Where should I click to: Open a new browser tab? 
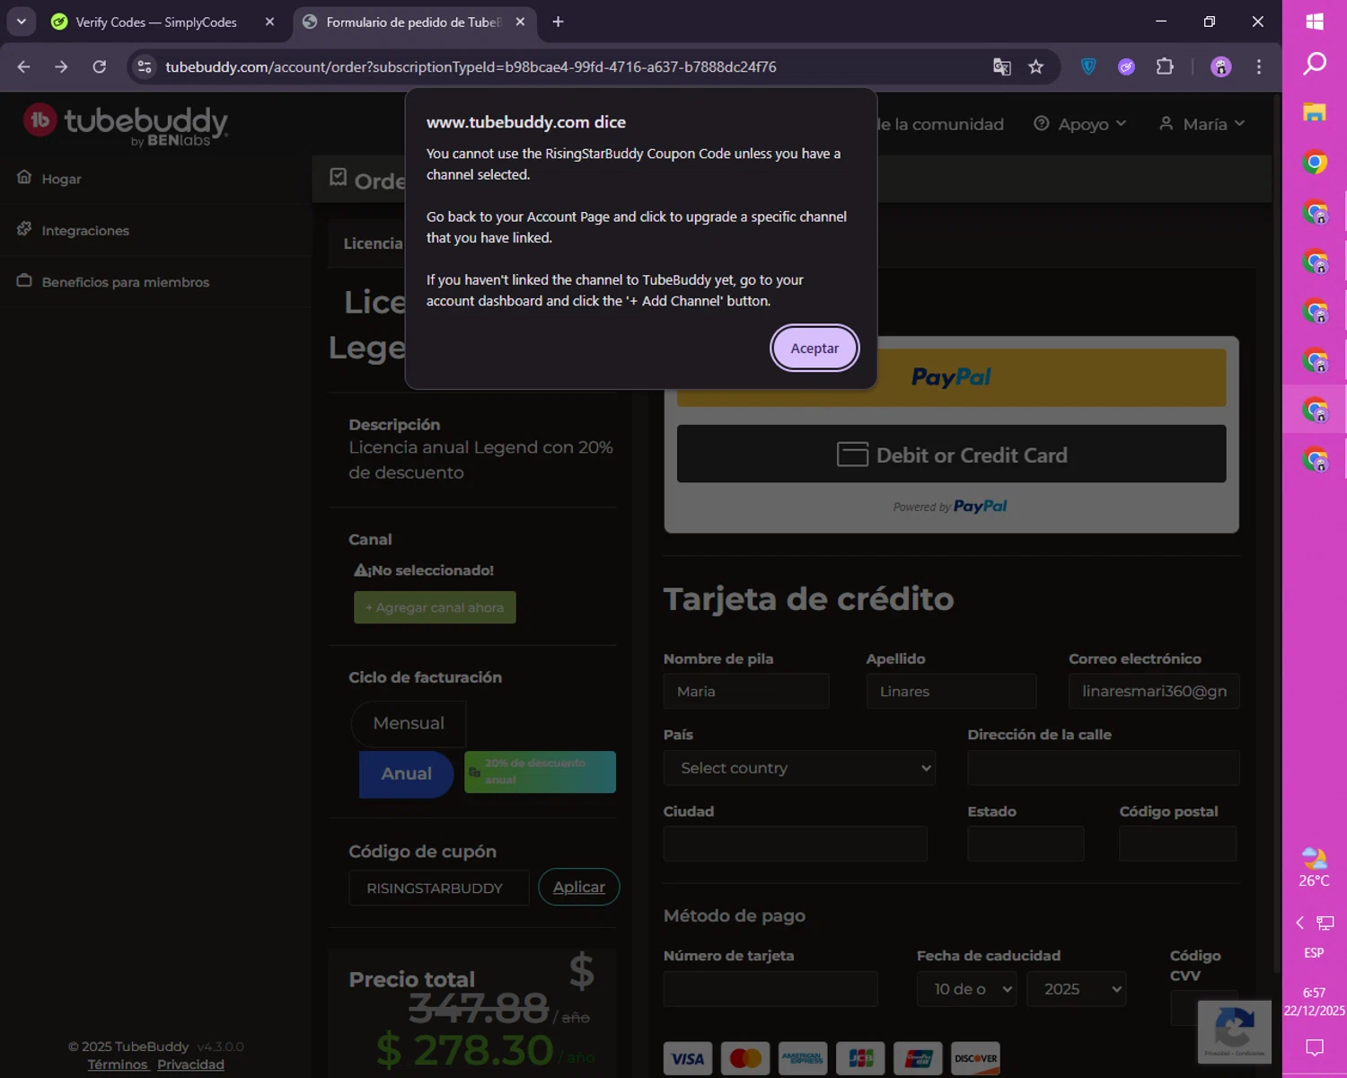[558, 22]
